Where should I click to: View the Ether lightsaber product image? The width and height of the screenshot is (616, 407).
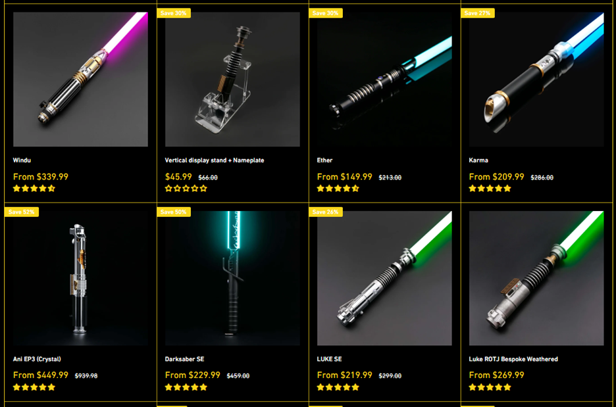pos(384,80)
